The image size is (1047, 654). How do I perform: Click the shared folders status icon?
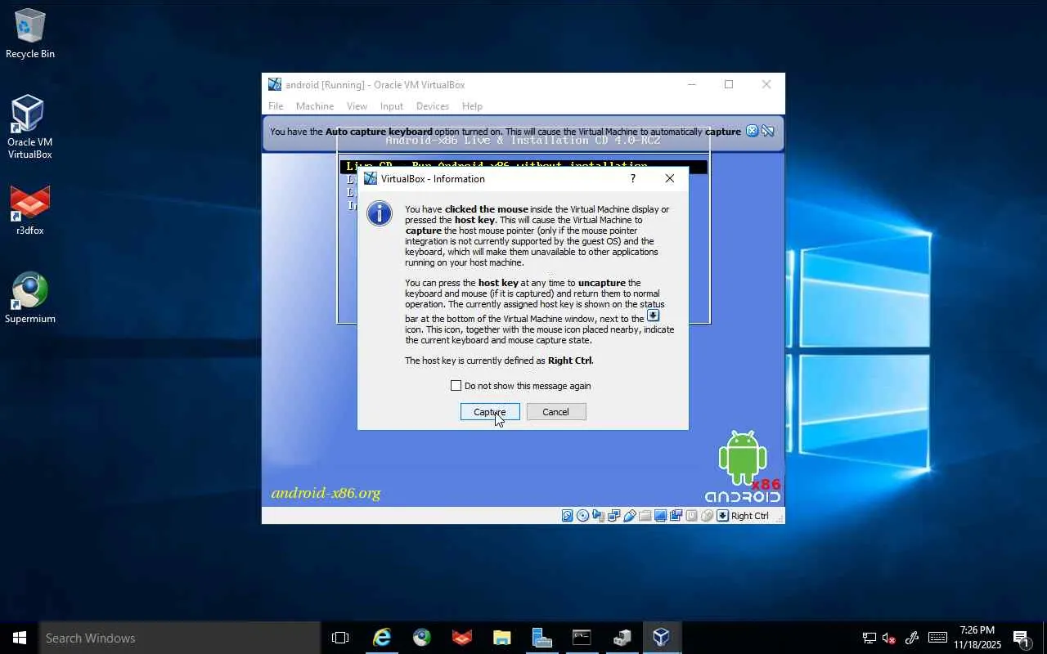pos(645,516)
